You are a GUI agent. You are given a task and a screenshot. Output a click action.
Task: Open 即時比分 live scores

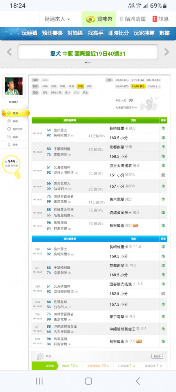tap(118, 33)
